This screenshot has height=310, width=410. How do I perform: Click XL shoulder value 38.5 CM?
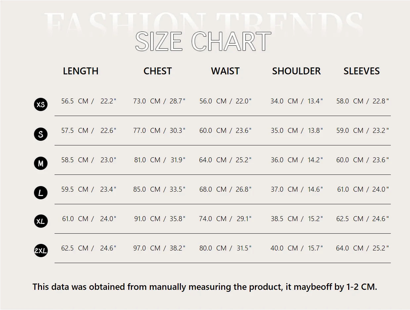click(284, 219)
